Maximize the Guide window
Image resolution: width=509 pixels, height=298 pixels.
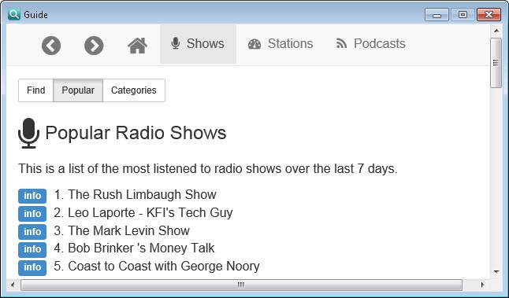tap(463, 15)
